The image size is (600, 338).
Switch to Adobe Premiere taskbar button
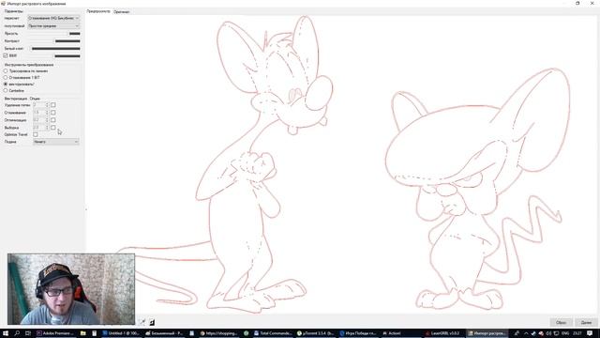(x=56, y=333)
